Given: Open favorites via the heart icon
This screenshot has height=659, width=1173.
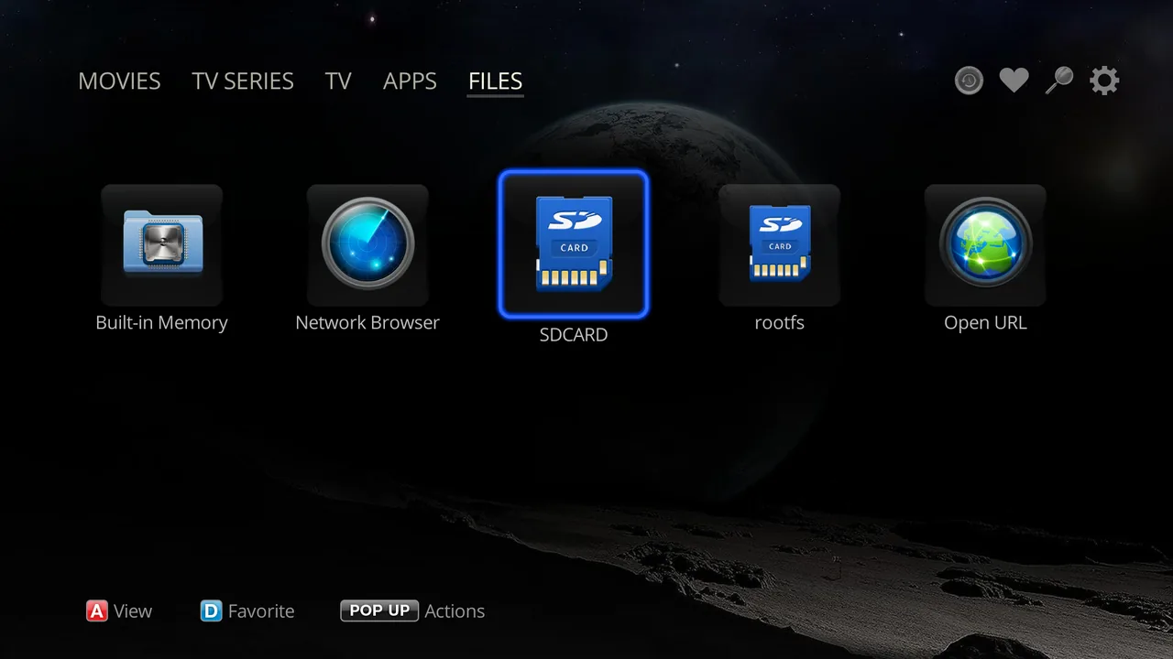Looking at the screenshot, I should pos(1014,81).
